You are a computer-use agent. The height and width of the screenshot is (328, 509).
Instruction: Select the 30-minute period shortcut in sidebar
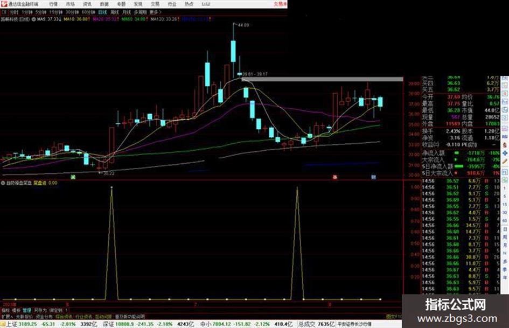[x=505, y=213]
